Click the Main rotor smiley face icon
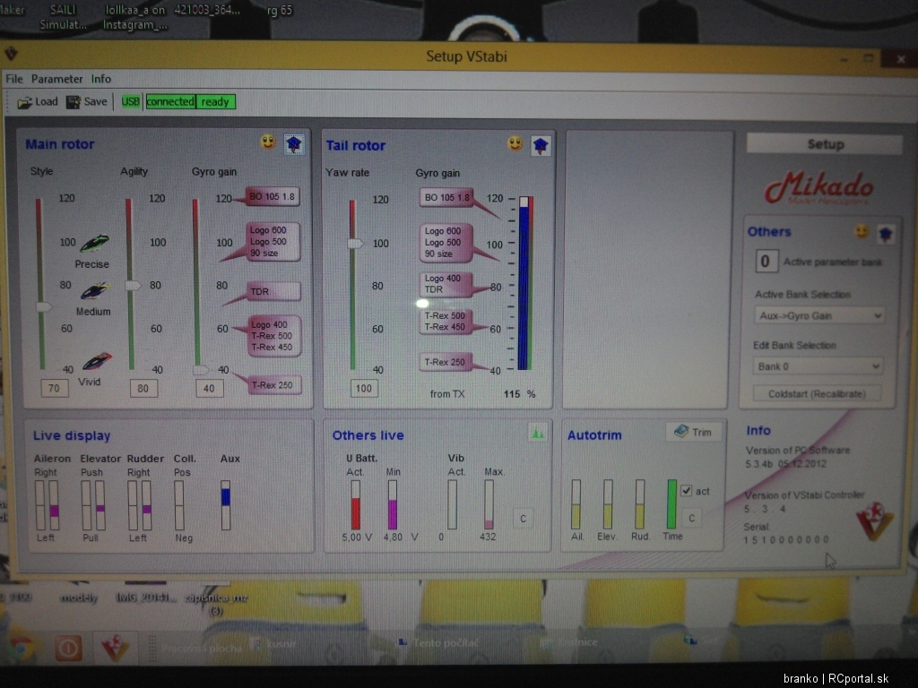Viewport: 918px width, 688px height. pos(268,142)
